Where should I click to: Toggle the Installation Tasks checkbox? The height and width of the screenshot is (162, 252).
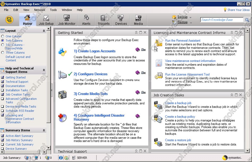3,90
